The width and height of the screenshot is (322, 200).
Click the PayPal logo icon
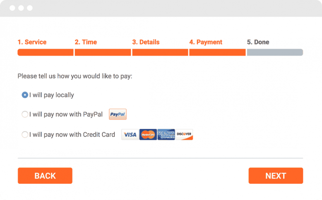coord(118,114)
